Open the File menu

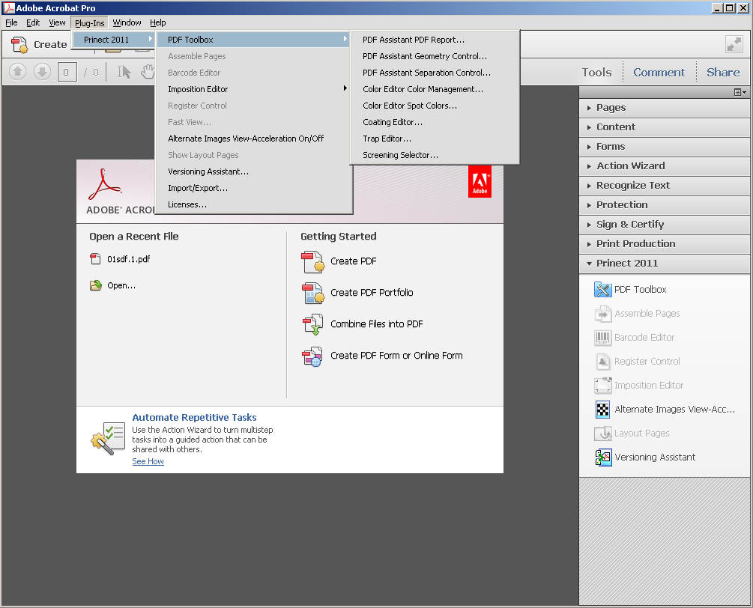tap(11, 22)
